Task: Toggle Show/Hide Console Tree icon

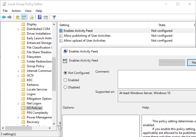Action: [24, 17]
